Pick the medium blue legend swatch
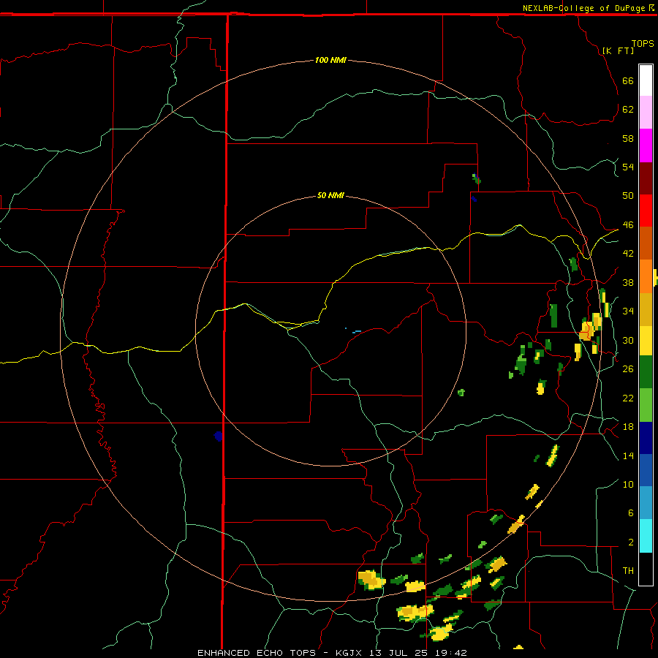 click(x=646, y=470)
